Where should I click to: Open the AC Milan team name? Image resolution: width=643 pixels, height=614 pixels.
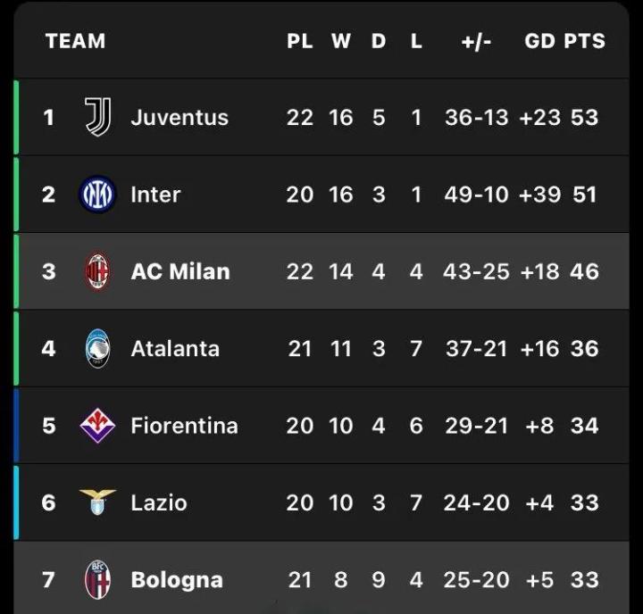pos(180,271)
